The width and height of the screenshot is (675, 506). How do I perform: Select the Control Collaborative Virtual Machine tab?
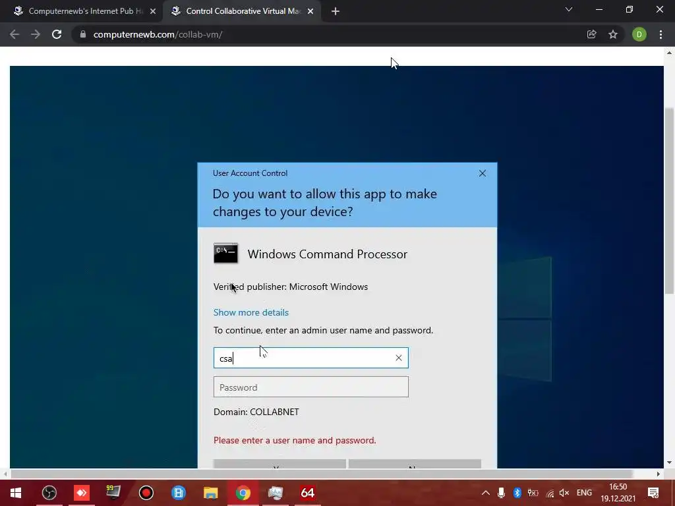243,11
